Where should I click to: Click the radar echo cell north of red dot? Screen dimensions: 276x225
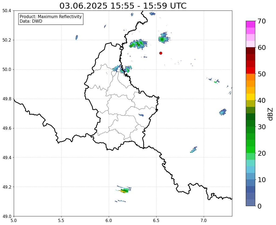click(164, 38)
